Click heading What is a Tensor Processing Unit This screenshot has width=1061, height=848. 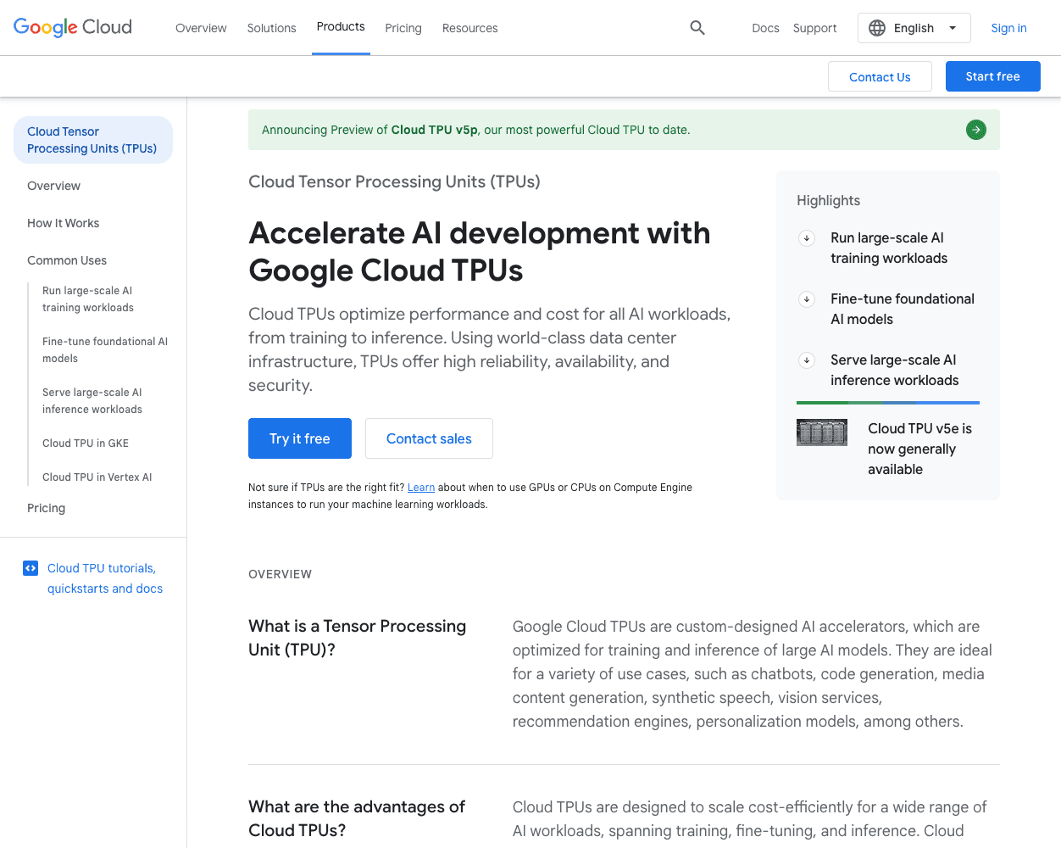[358, 638]
